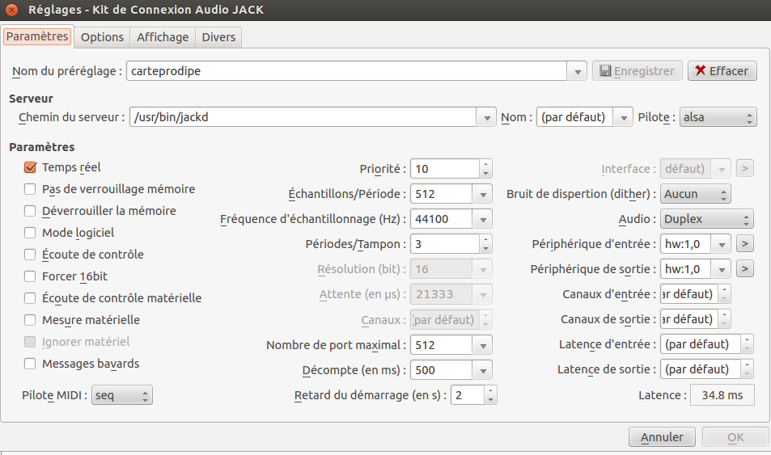Uncheck the Temps réel checkbox
The width and height of the screenshot is (771, 455).
point(30,167)
